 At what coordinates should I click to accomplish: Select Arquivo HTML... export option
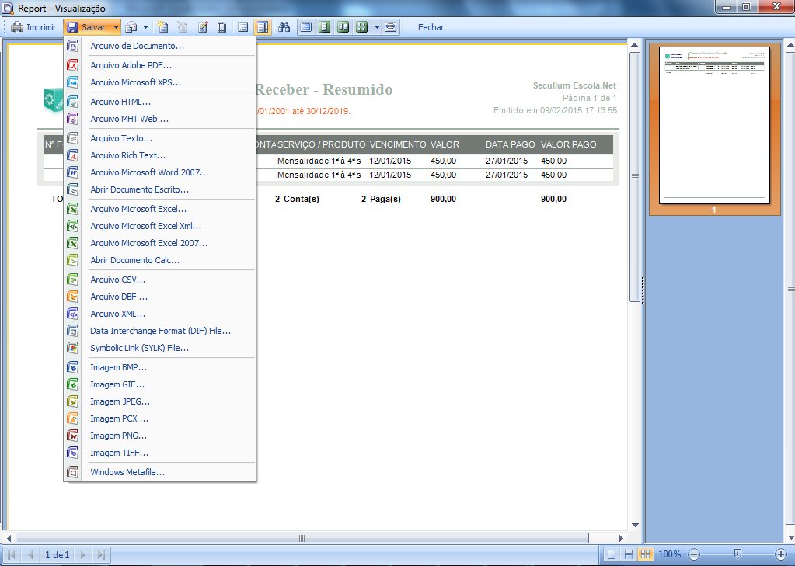[x=160, y=102]
